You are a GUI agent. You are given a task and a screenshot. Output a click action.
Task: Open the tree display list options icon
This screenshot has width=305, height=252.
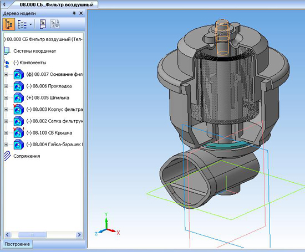[22, 24]
